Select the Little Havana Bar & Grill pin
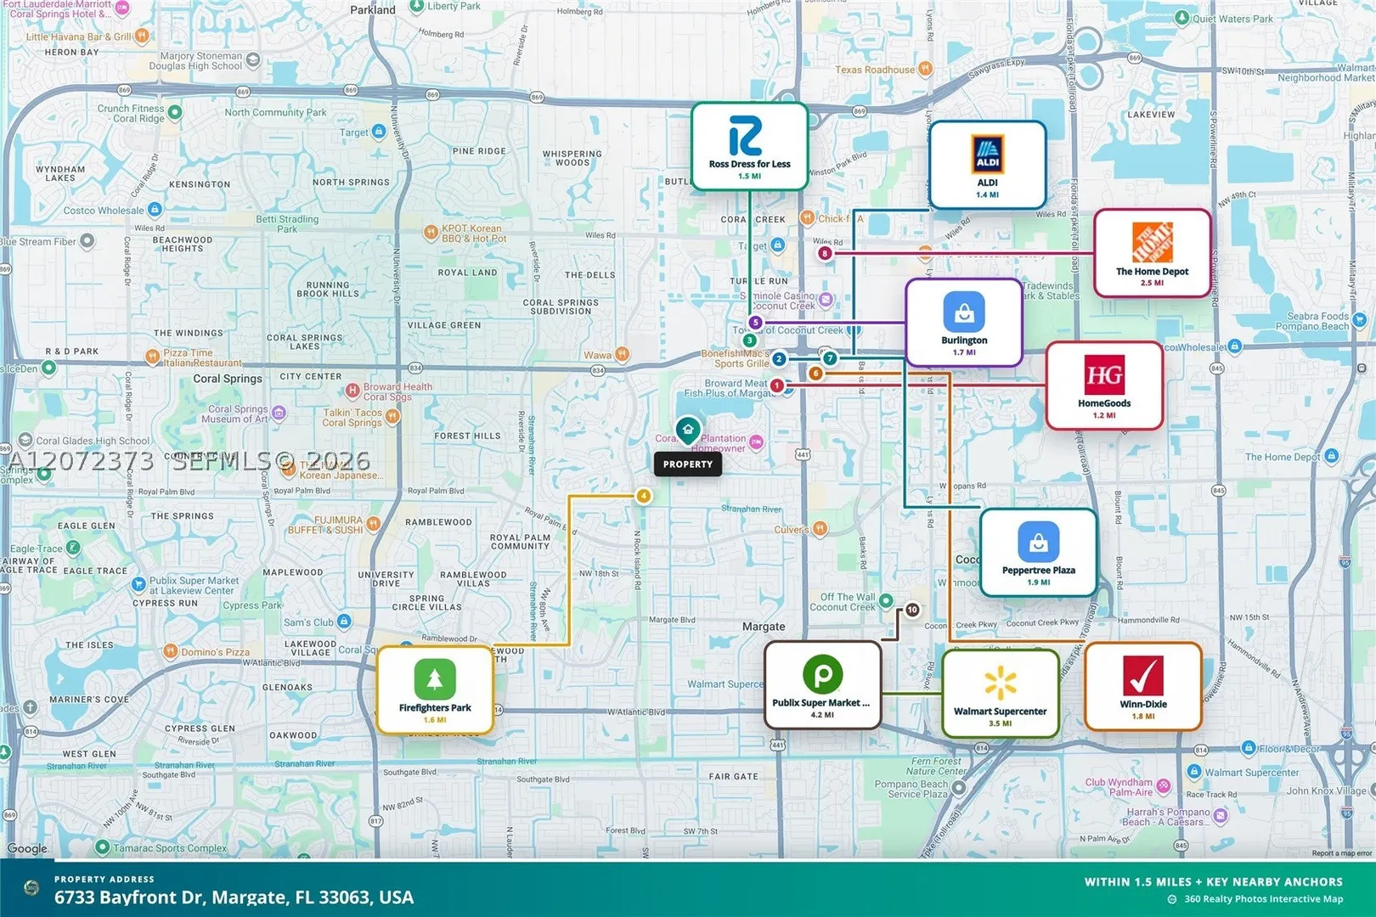1376x917 pixels. tap(142, 36)
